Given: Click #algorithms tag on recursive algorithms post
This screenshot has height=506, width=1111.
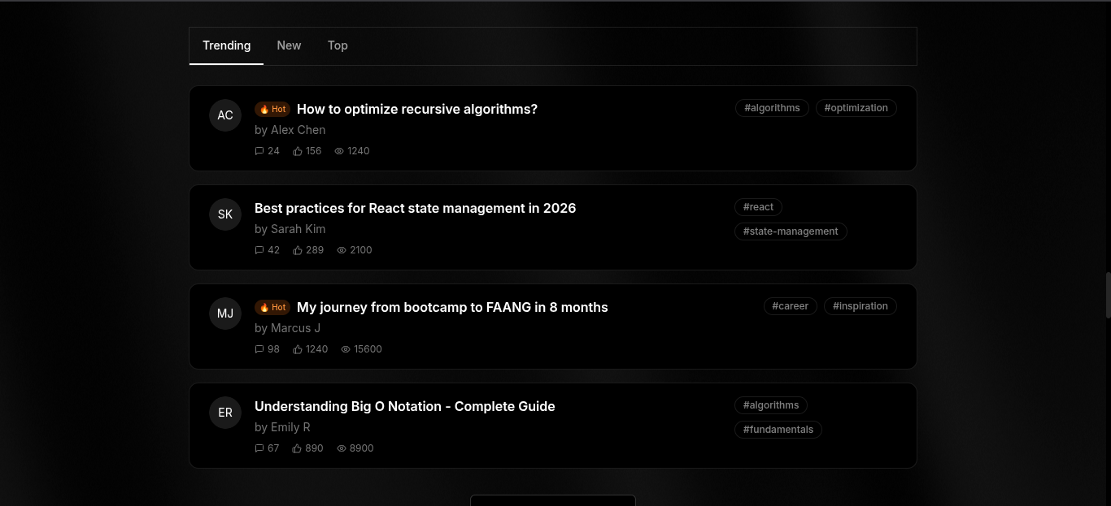Looking at the screenshot, I should (x=772, y=108).
